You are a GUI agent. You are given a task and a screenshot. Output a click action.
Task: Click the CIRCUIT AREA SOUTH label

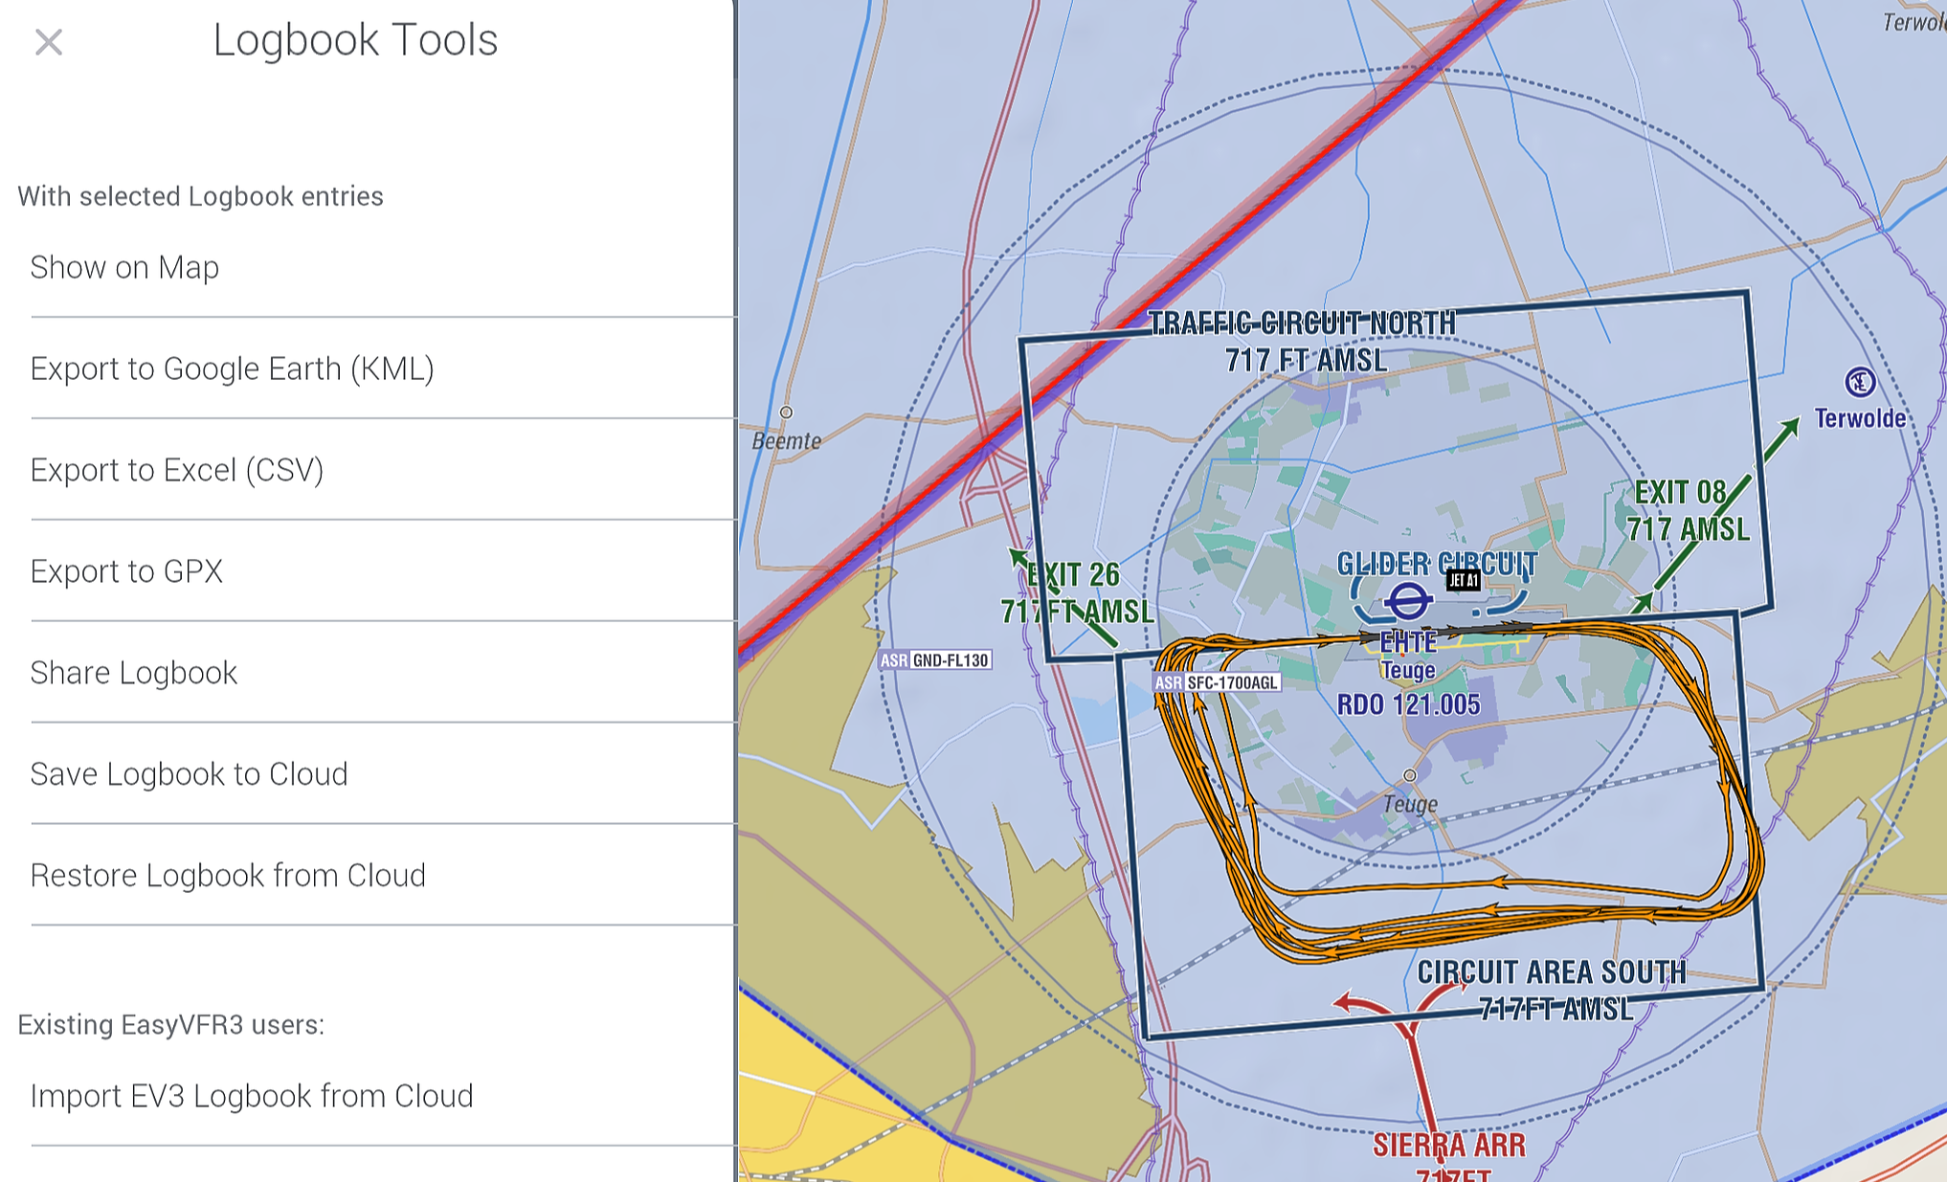pos(1552,990)
